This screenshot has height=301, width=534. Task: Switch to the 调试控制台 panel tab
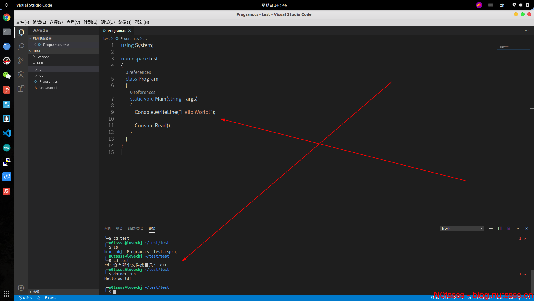tap(135, 229)
